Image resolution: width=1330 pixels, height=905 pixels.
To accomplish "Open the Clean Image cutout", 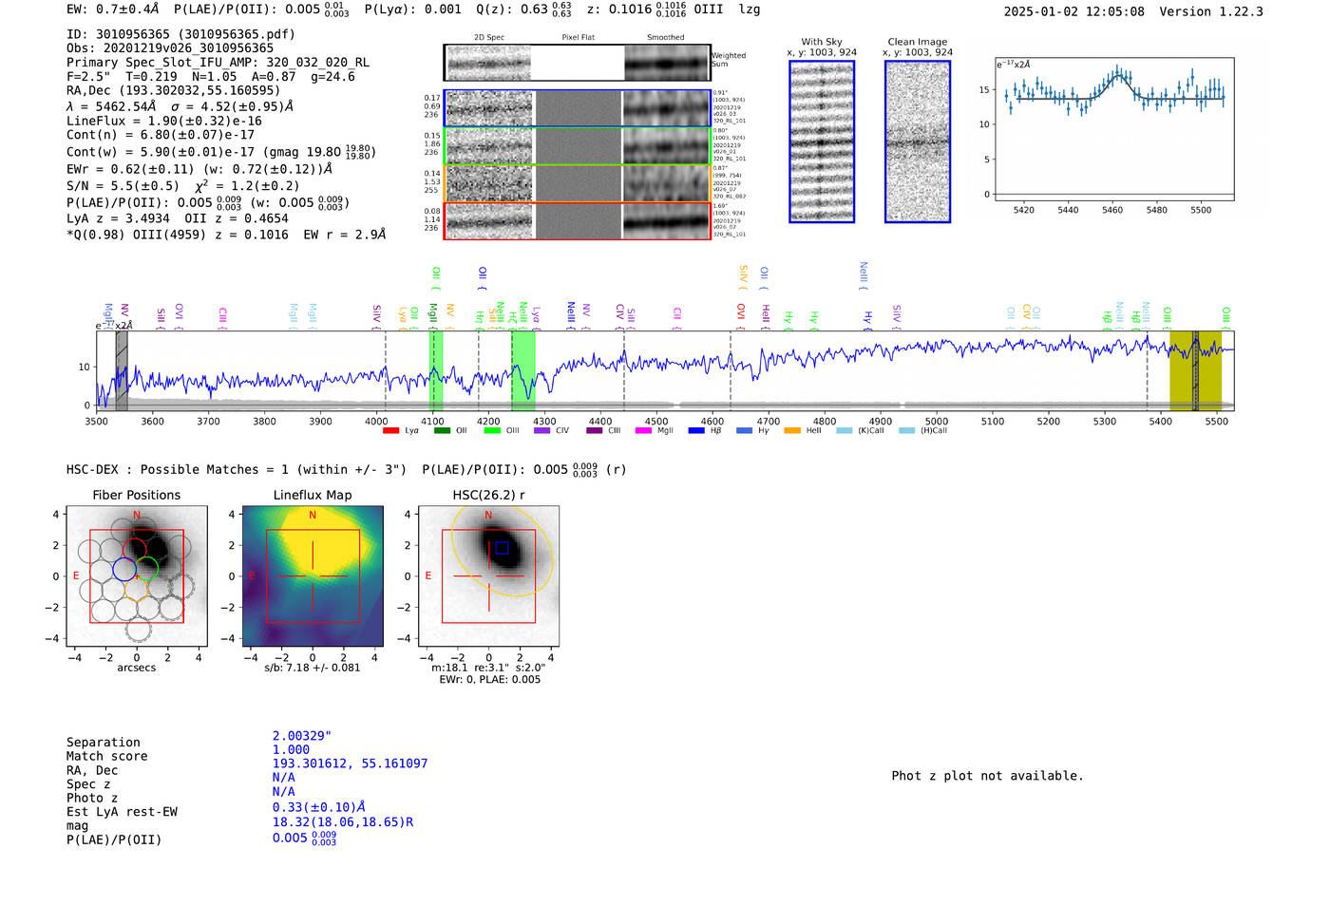I will click(x=918, y=141).
